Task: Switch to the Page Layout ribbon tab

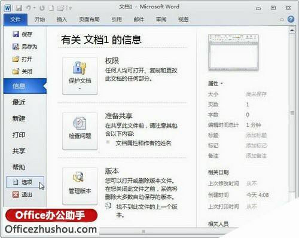Action: click(89, 19)
